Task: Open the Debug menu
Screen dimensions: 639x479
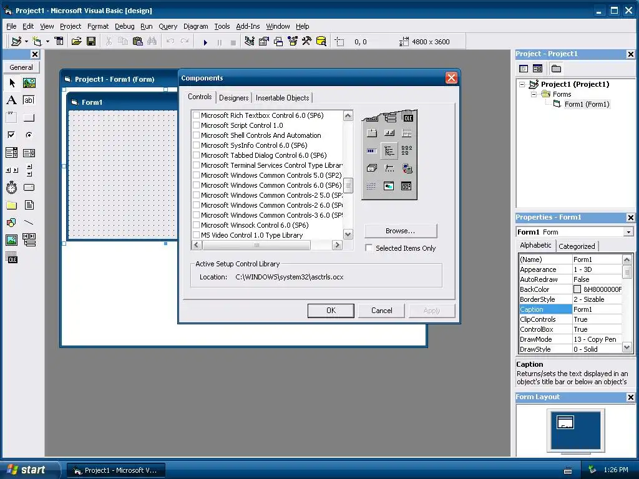Action: (x=125, y=26)
